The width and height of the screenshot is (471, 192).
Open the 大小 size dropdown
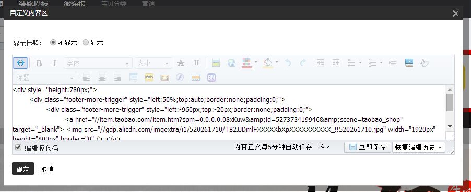click(x=154, y=63)
